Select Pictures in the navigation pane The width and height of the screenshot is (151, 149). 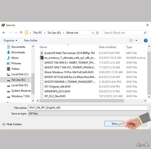pos(16,63)
